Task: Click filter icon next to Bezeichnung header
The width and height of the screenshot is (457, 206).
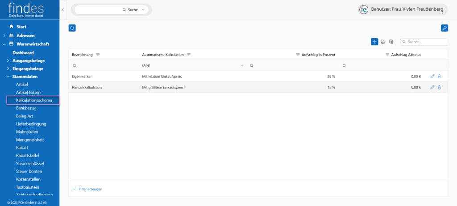Action: [x=98, y=55]
